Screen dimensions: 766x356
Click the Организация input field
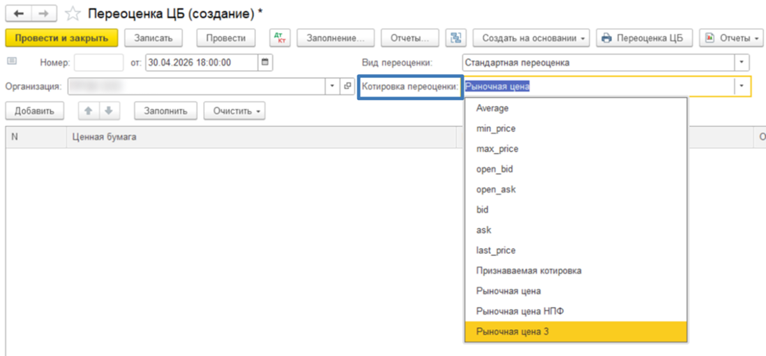[196, 85]
